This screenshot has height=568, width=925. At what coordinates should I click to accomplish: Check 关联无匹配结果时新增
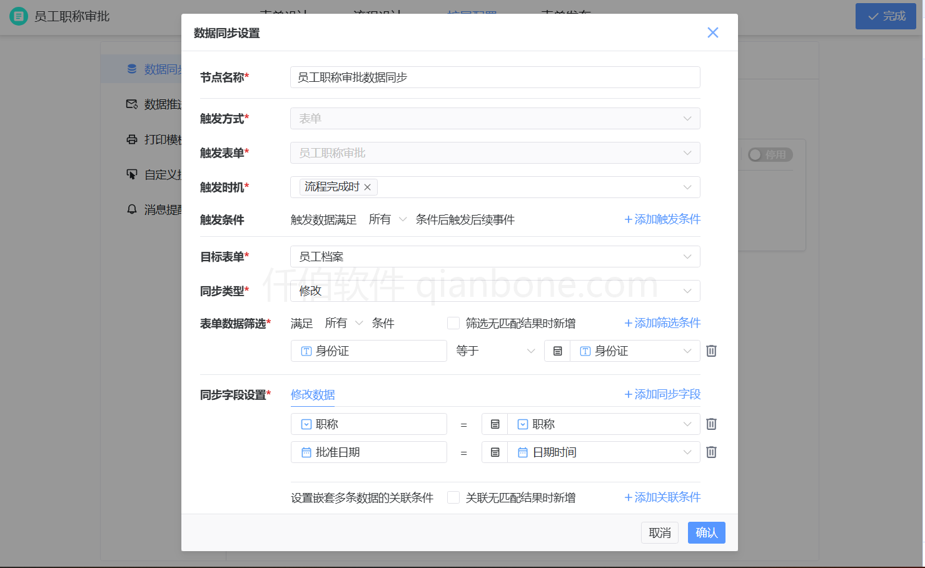click(453, 497)
